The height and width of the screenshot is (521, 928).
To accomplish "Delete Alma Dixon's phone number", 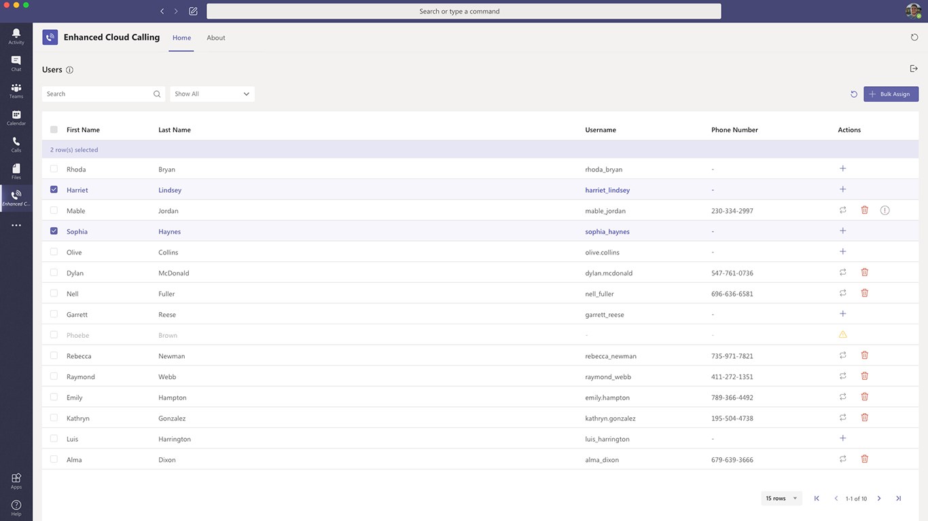I will pyautogui.click(x=865, y=459).
